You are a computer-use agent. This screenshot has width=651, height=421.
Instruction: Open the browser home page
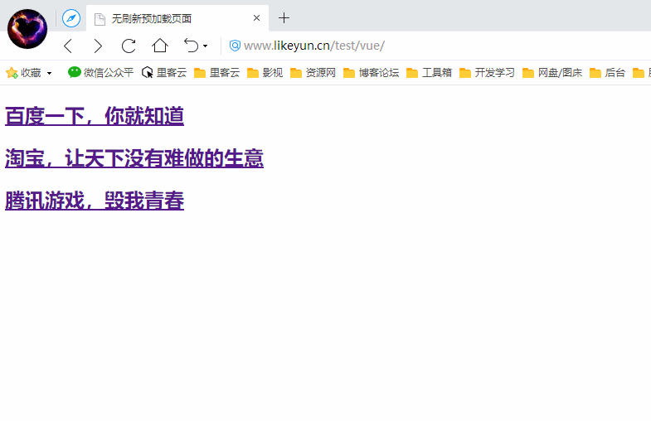159,46
